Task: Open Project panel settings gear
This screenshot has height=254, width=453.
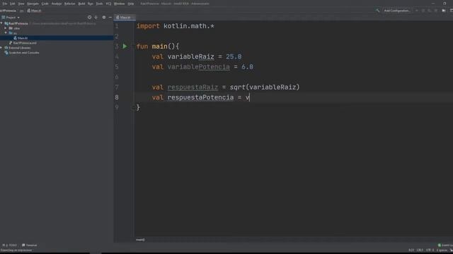Action: 104,17
